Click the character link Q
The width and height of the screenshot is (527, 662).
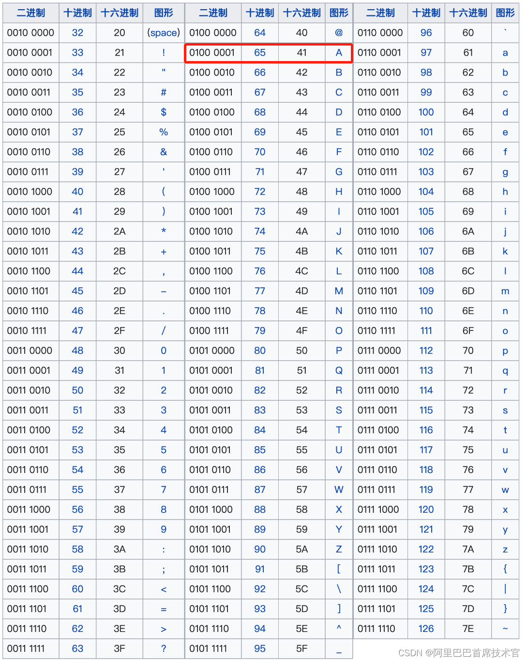coord(339,370)
